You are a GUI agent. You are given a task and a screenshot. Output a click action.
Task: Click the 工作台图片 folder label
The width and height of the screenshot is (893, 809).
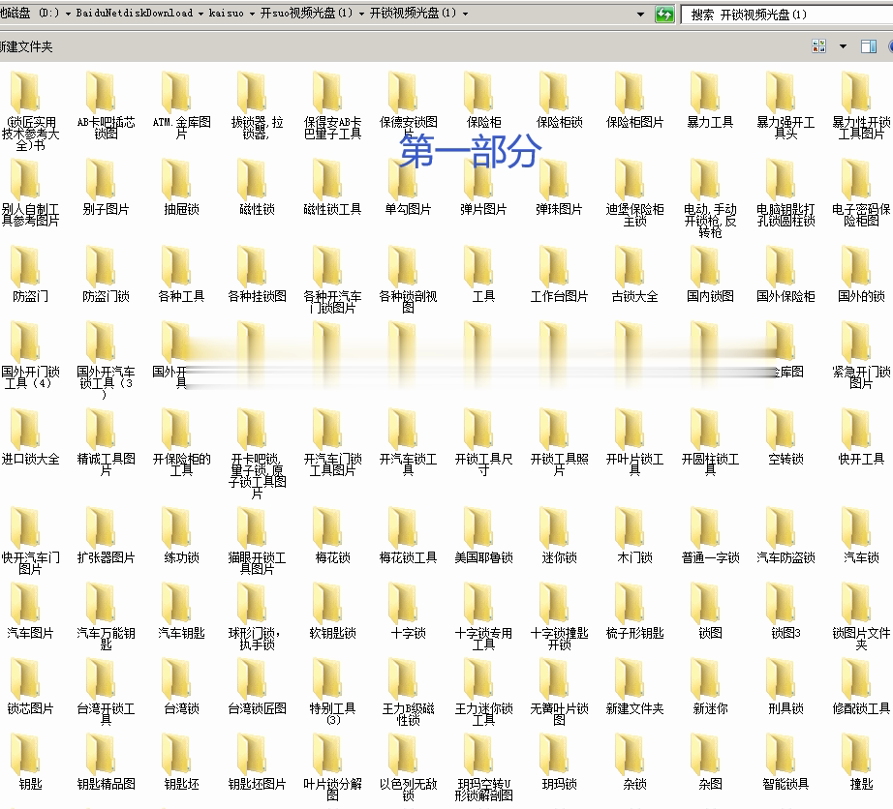(559, 297)
